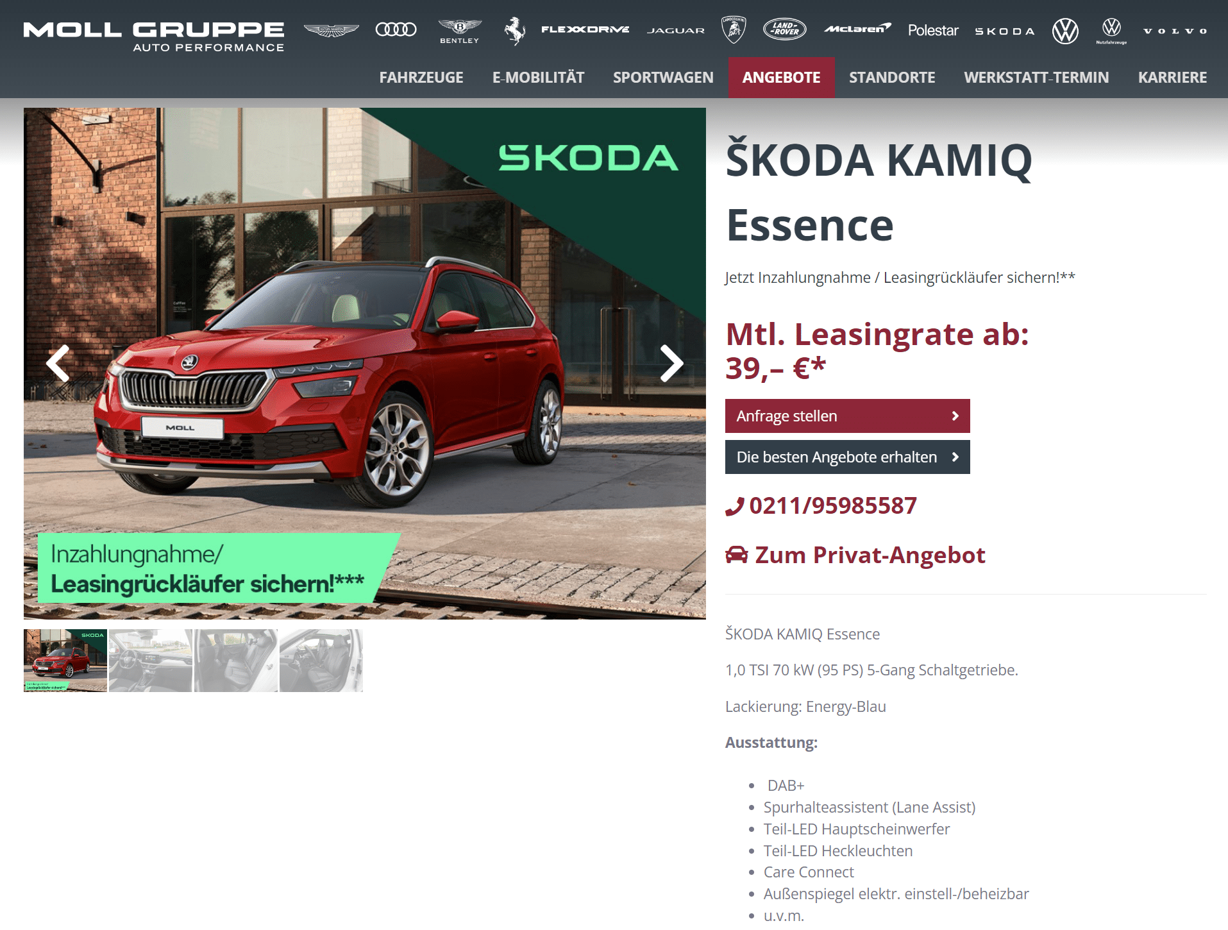Open the Lamborghini shield logo
1228x930 pixels.
[734, 30]
